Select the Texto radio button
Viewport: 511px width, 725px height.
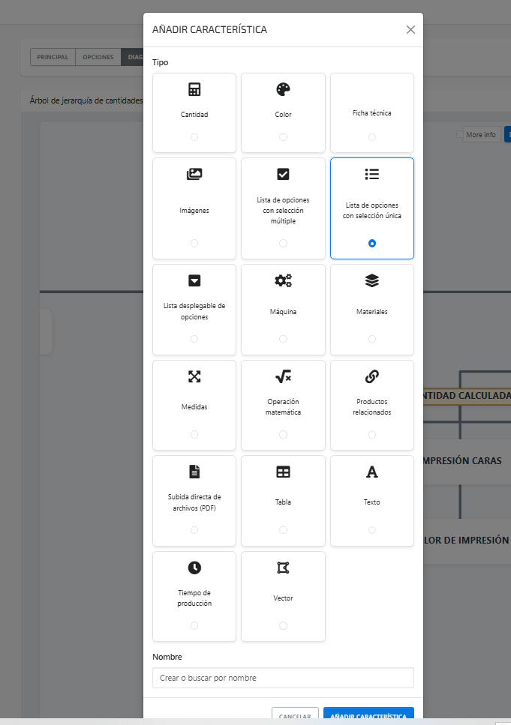click(x=372, y=530)
